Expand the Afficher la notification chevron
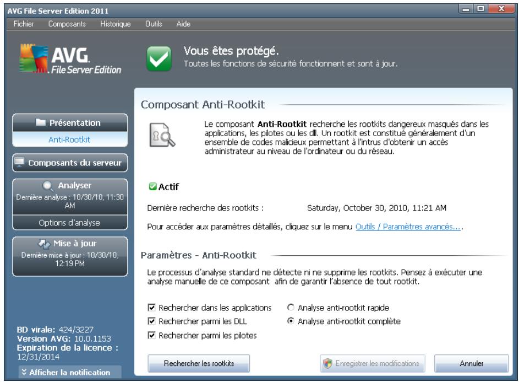The height and width of the screenshot is (382, 519). tap(24, 372)
